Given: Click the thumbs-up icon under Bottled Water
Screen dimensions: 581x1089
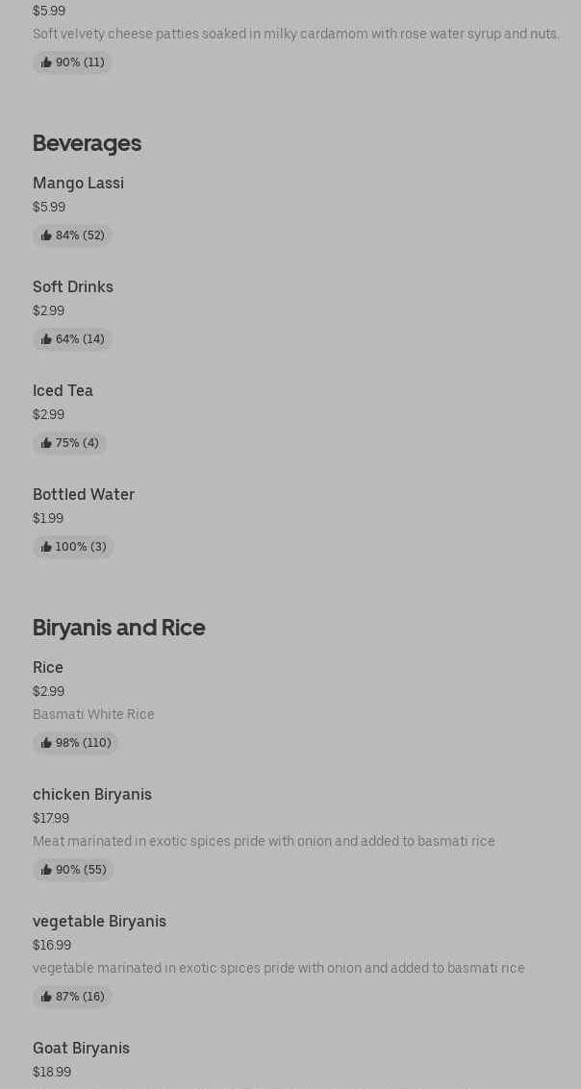Looking at the screenshot, I should pyautogui.click(x=46, y=547).
